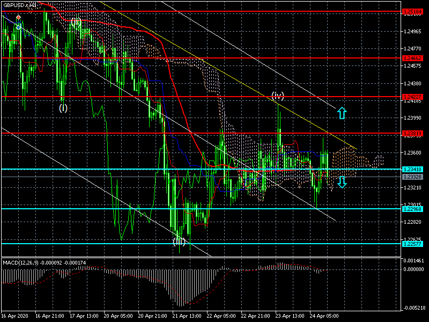Click the 23 Apr 13:00 time label
This screenshot has width=429, height=322.
[x=290, y=316]
